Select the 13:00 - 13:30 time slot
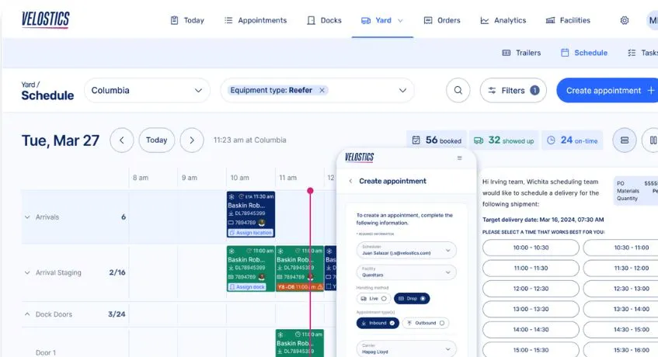The image size is (658, 357). 531,309
